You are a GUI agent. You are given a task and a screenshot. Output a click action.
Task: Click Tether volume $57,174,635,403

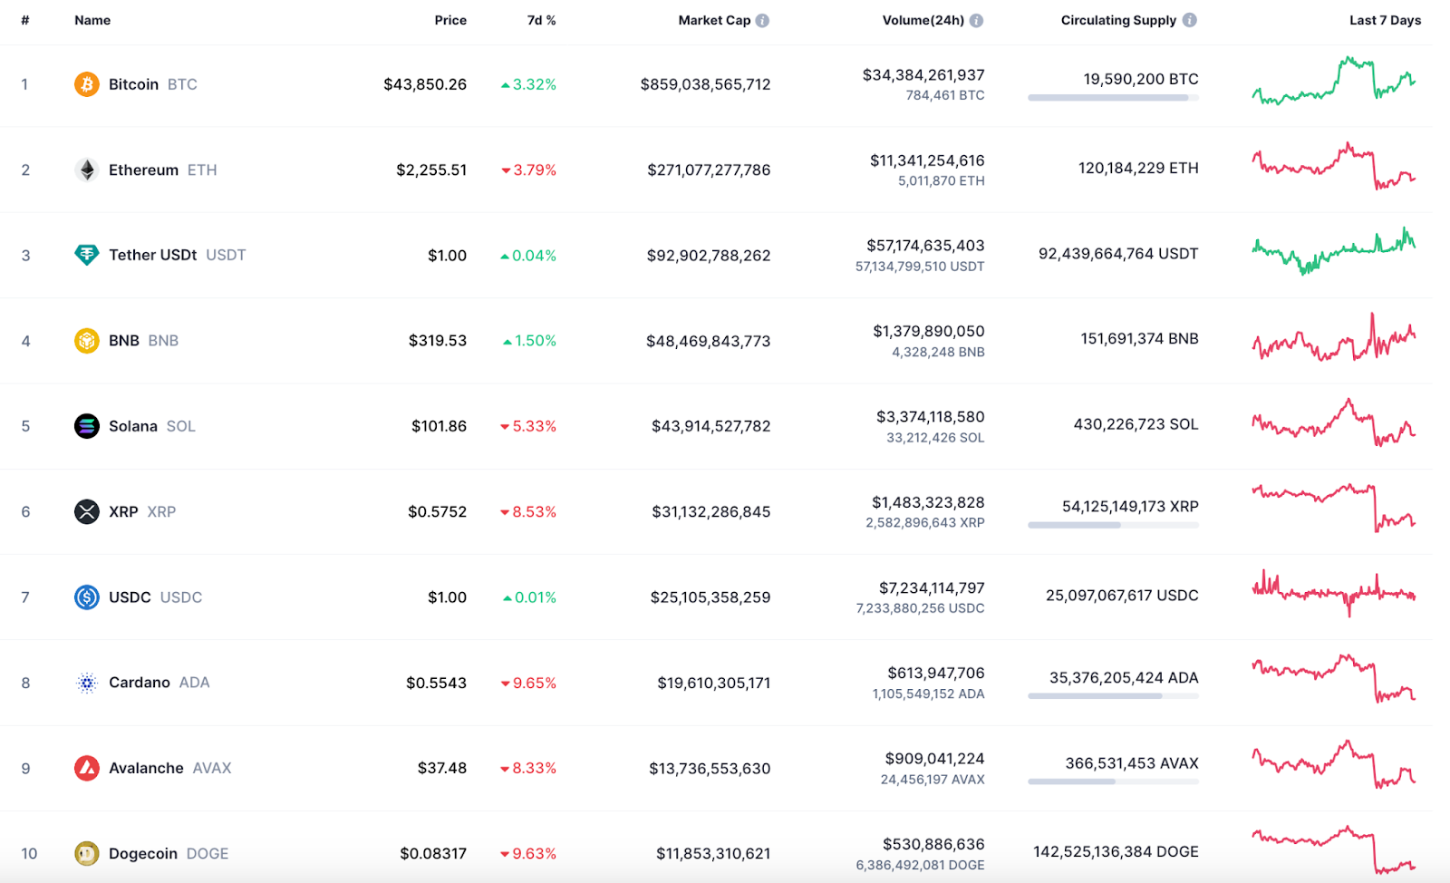point(925,246)
